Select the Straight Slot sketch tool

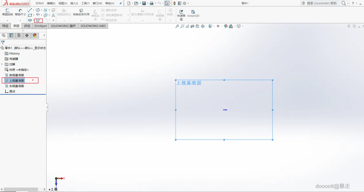(x=30, y=20)
